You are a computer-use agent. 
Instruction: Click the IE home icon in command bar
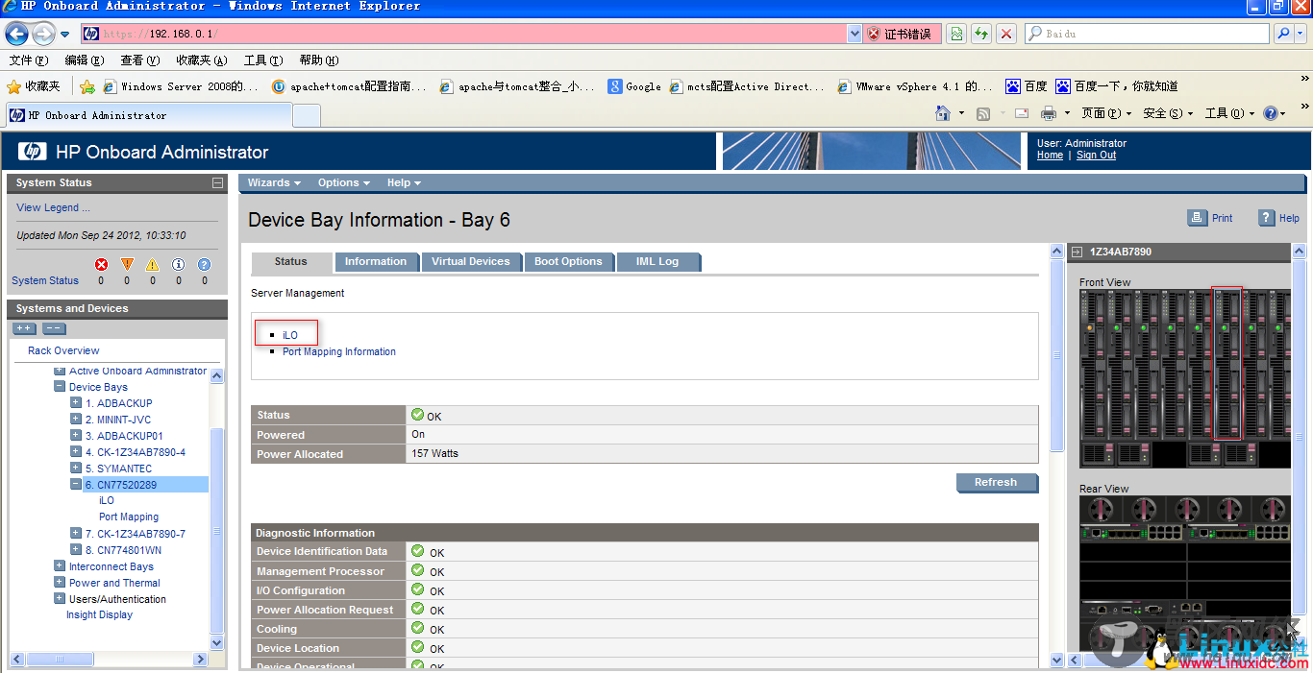point(944,113)
